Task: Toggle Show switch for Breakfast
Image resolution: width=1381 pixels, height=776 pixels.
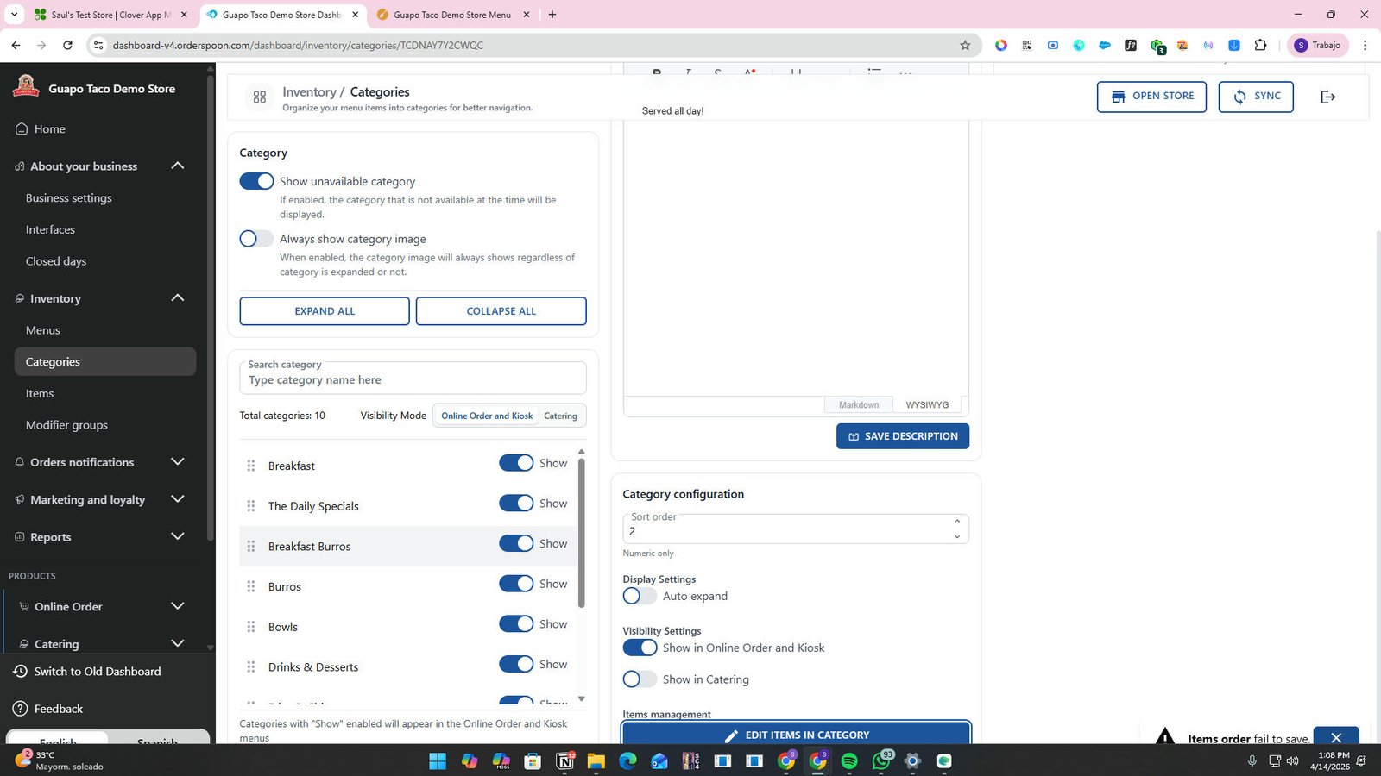Action: (x=516, y=463)
